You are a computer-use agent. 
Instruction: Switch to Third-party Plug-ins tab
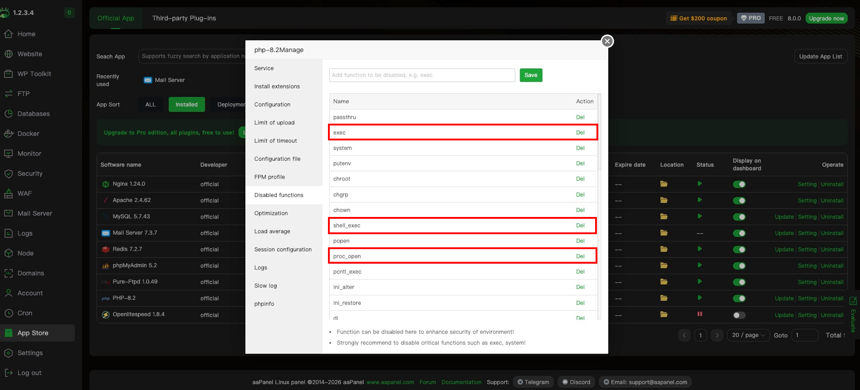coord(184,18)
